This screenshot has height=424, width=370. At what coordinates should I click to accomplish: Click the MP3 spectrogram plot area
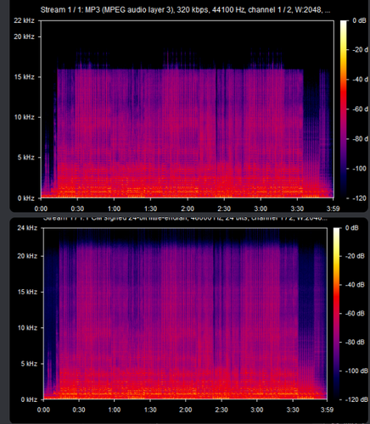188,109
